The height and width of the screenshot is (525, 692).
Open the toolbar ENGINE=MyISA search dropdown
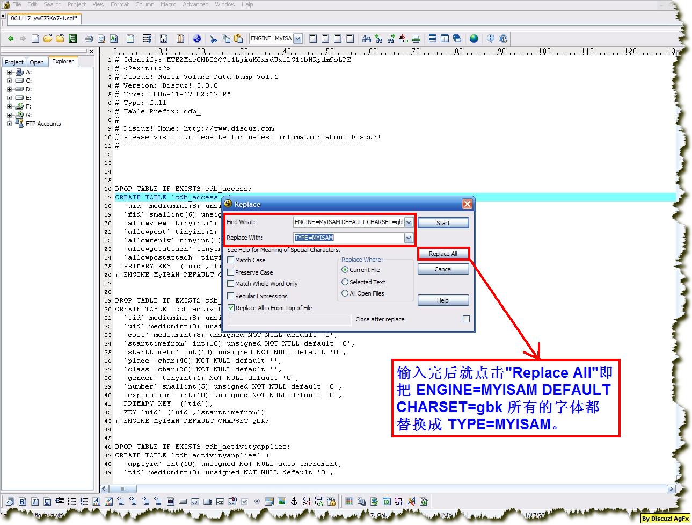pos(297,39)
